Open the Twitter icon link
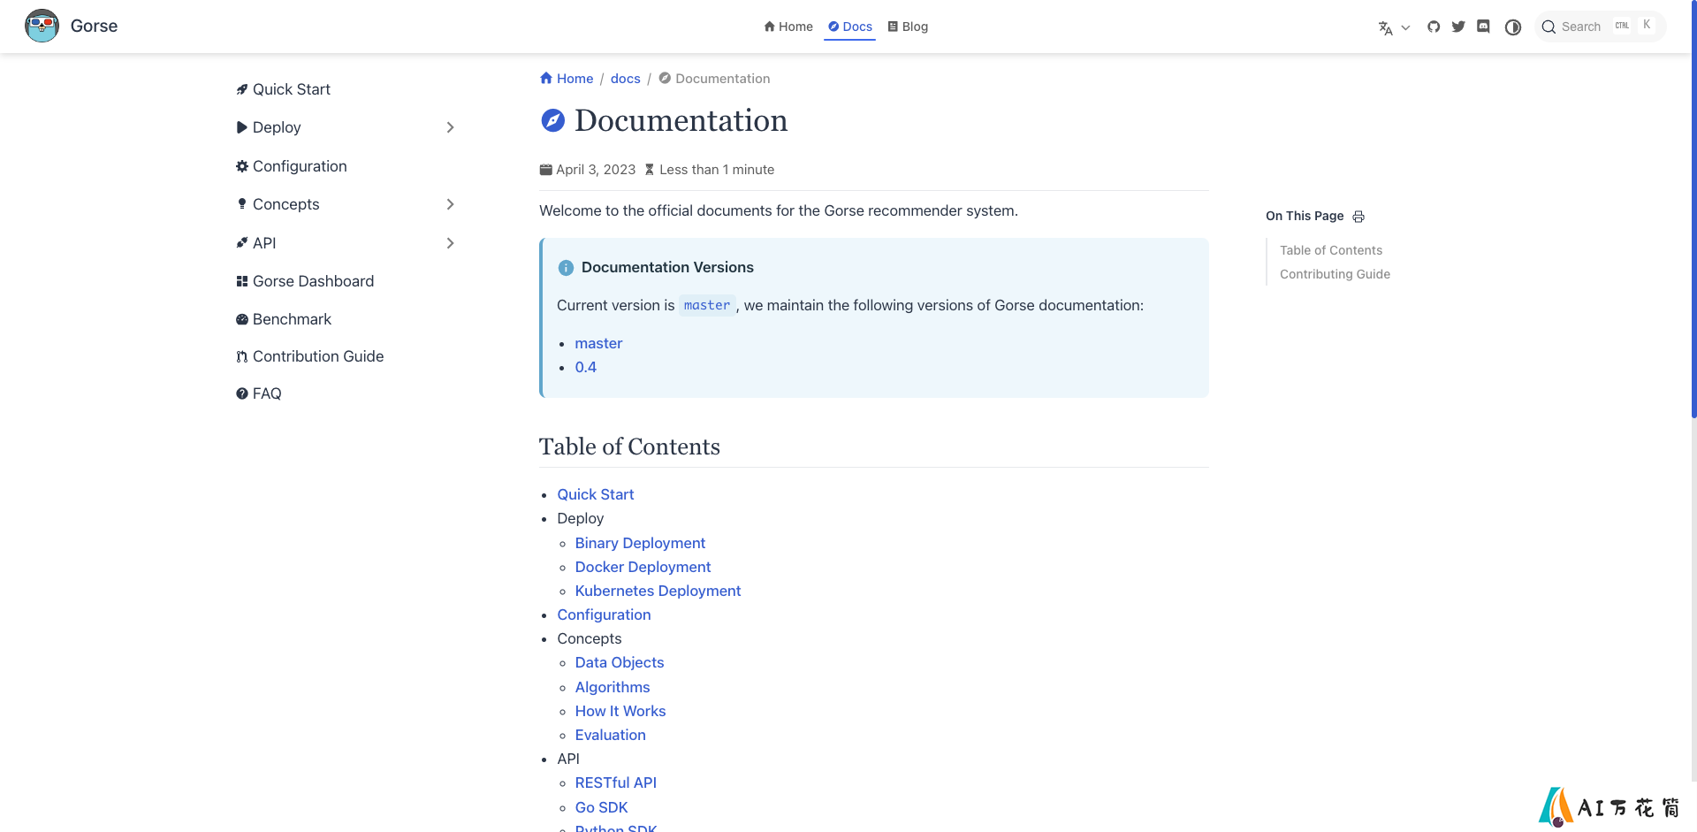 click(1458, 27)
